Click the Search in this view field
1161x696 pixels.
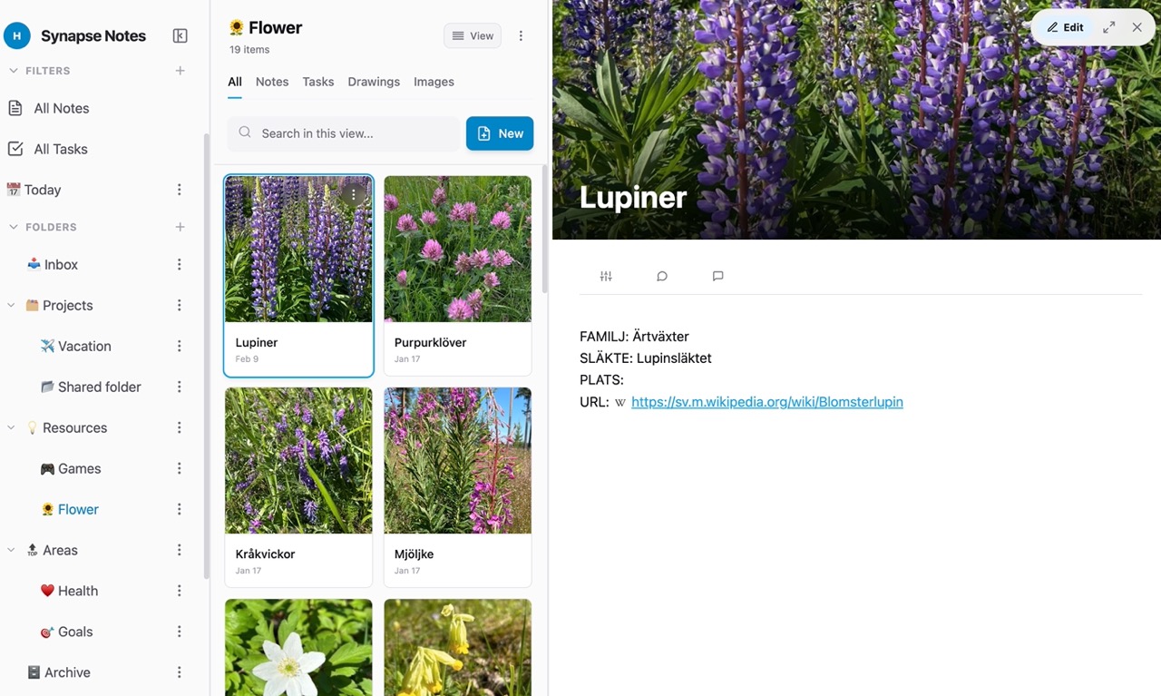click(343, 133)
